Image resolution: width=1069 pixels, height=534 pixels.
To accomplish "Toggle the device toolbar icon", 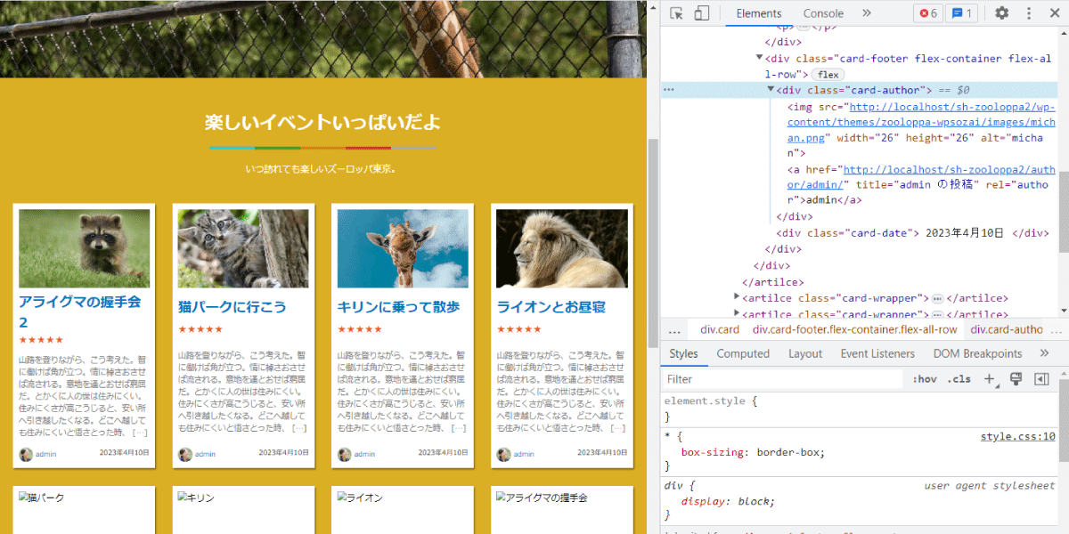I will coord(702,13).
